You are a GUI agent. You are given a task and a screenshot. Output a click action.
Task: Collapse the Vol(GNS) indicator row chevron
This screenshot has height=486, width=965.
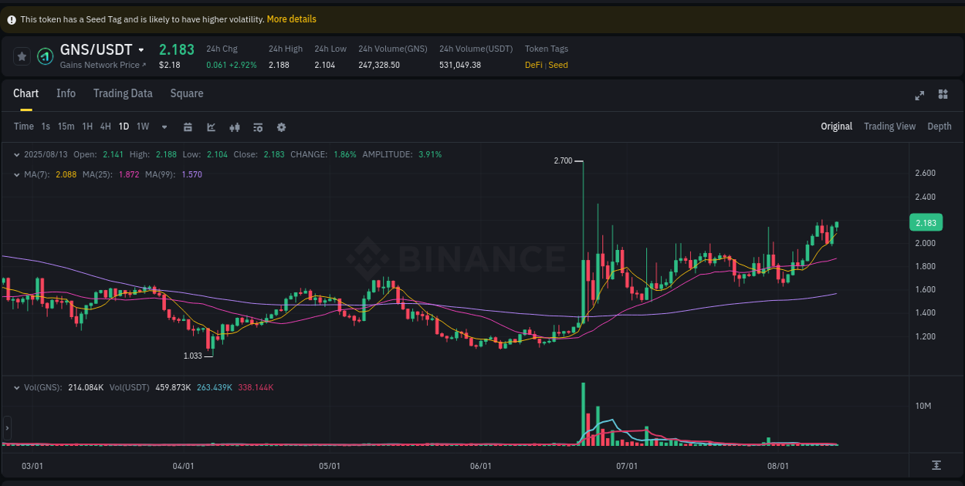pyautogui.click(x=15, y=386)
